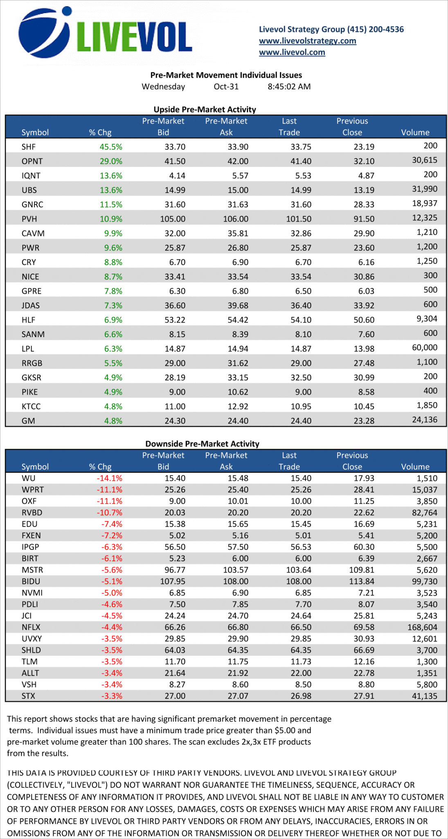The image size is (448, 839).
Task: Open the www.livevol.com link
Action: point(292,52)
